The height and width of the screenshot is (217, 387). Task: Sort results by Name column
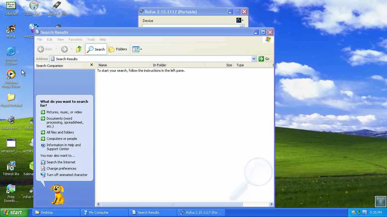pyautogui.click(x=123, y=65)
